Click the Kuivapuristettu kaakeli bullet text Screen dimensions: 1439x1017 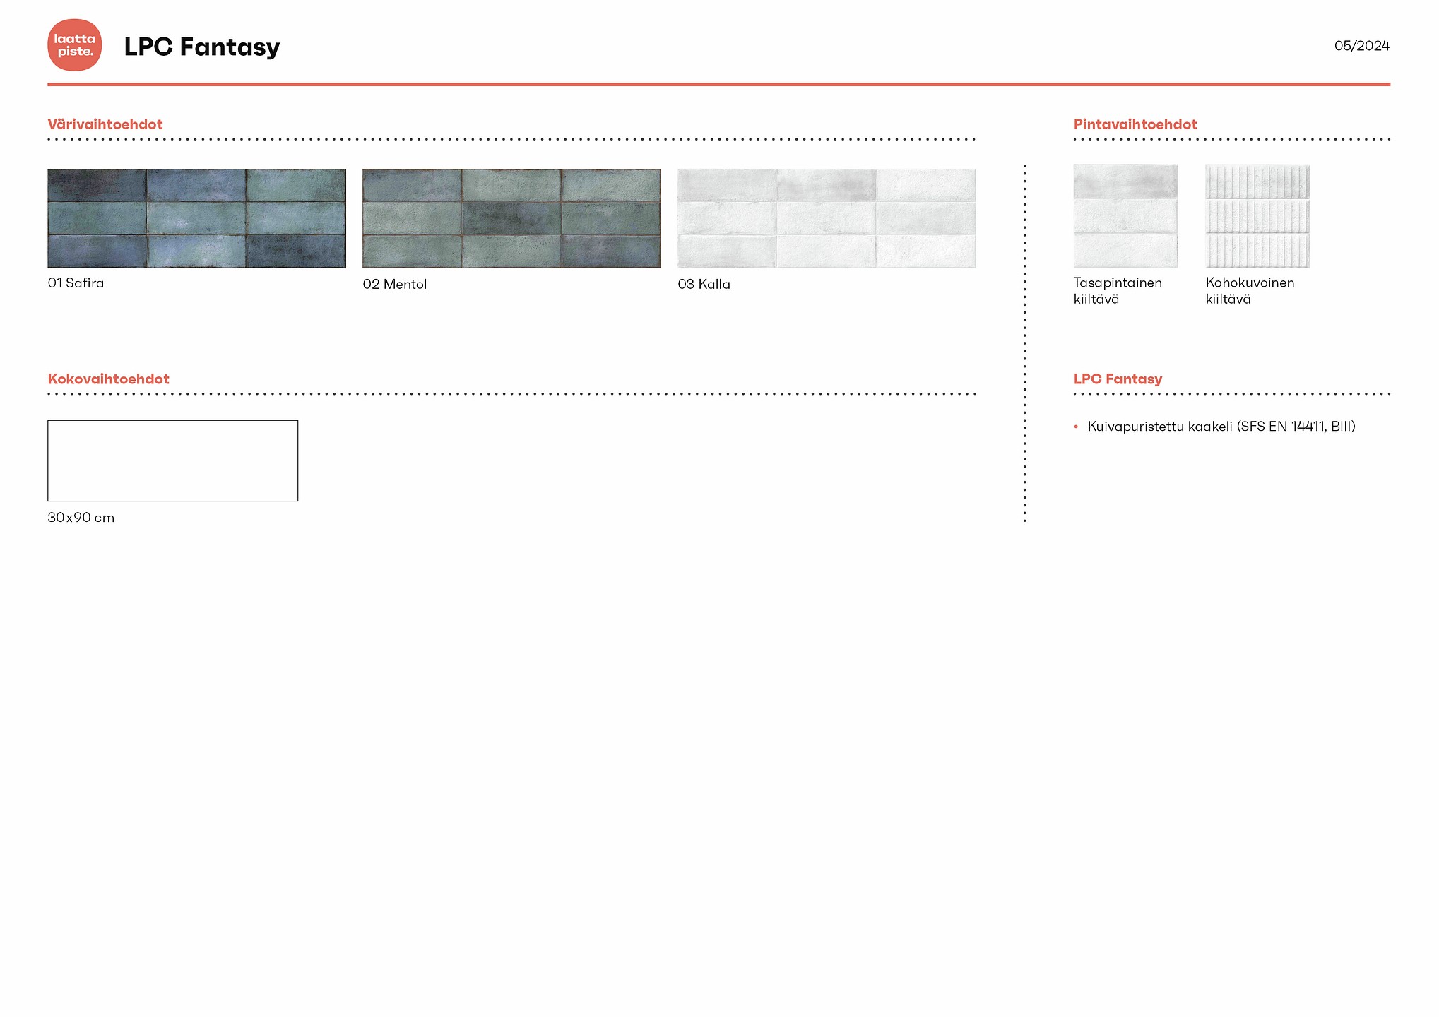(x=1221, y=427)
